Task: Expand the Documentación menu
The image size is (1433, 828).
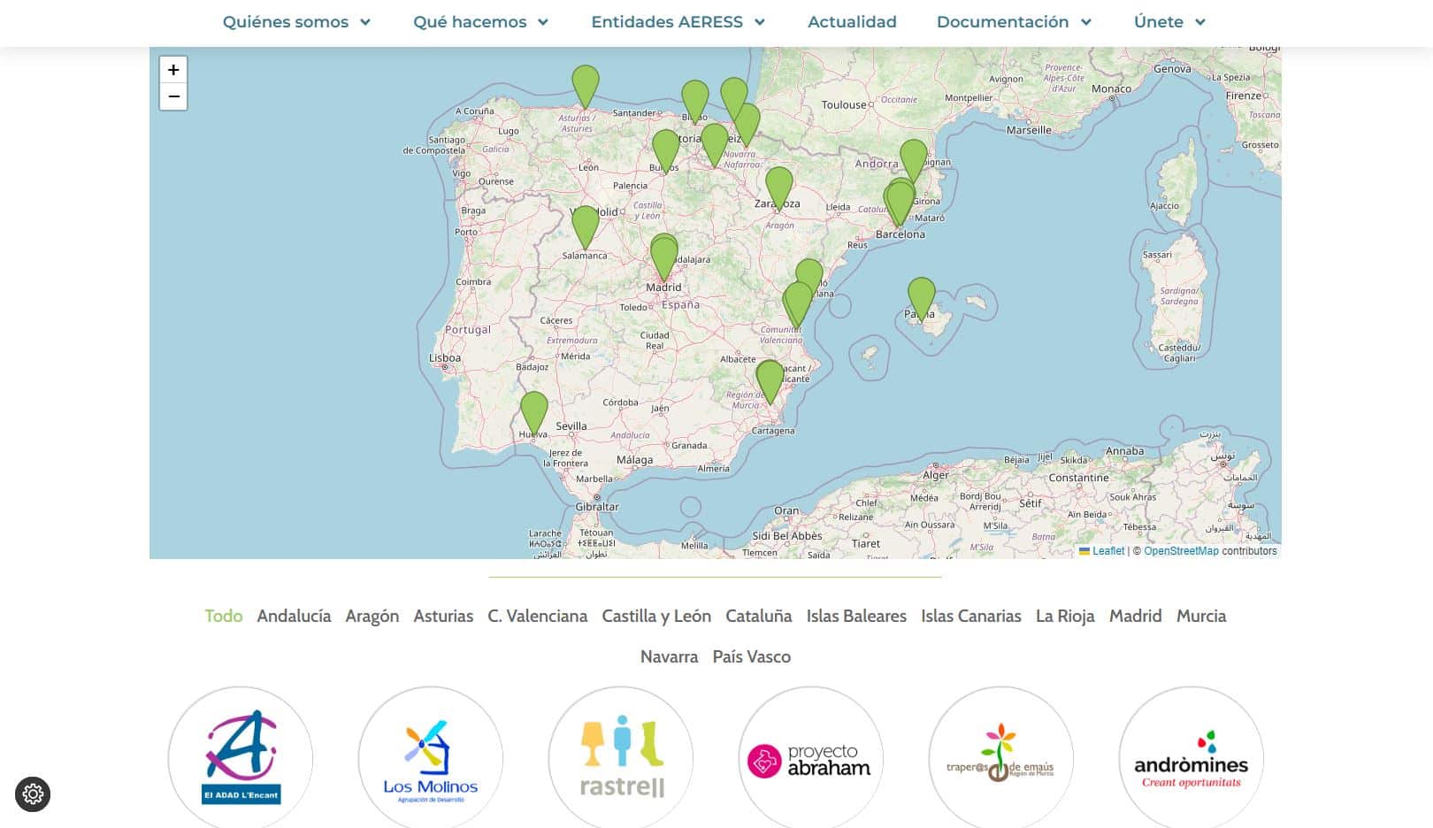Action: 1015,22
